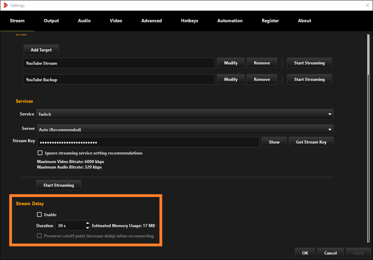Click the Maximum Audio Bitrate: 320 kbps text
This screenshot has width=373, height=260.
pyautogui.click(x=69, y=167)
